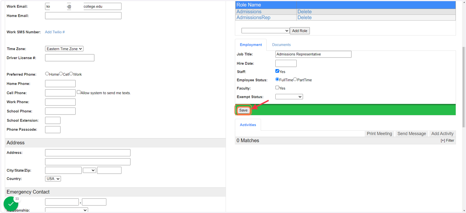Click the emergency contact second name field
This screenshot has height=213, width=466.
(94, 202)
